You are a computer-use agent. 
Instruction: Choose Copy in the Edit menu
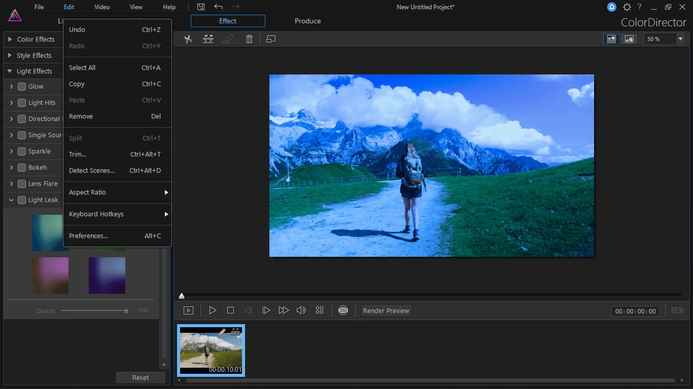point(117,84)
